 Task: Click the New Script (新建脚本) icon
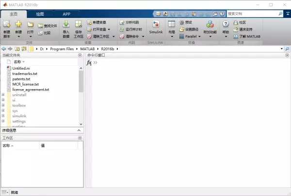click(x=7, y=25)
